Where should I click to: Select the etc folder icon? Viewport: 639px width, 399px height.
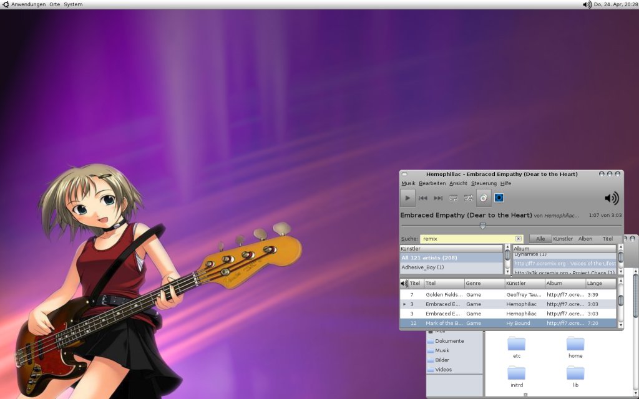(x=516, y=344)
